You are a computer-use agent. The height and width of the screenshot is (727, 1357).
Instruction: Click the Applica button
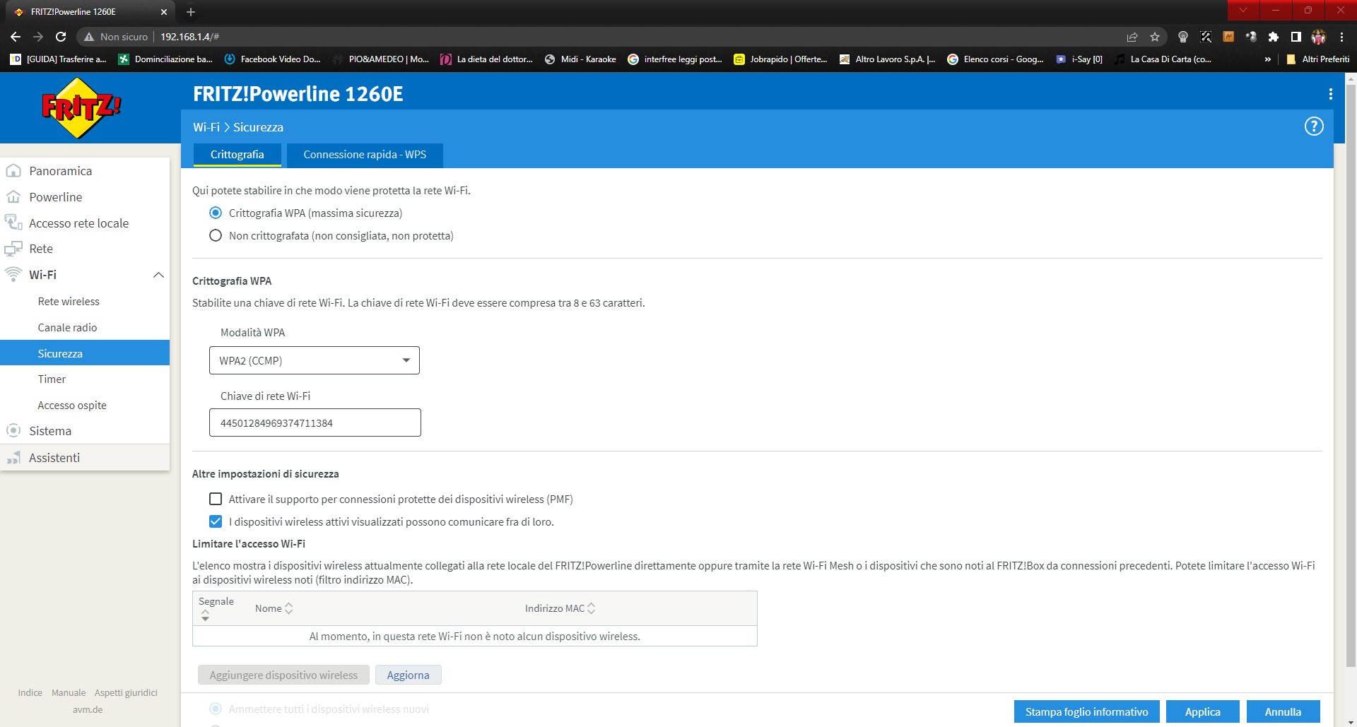(x=1202, y=711)
